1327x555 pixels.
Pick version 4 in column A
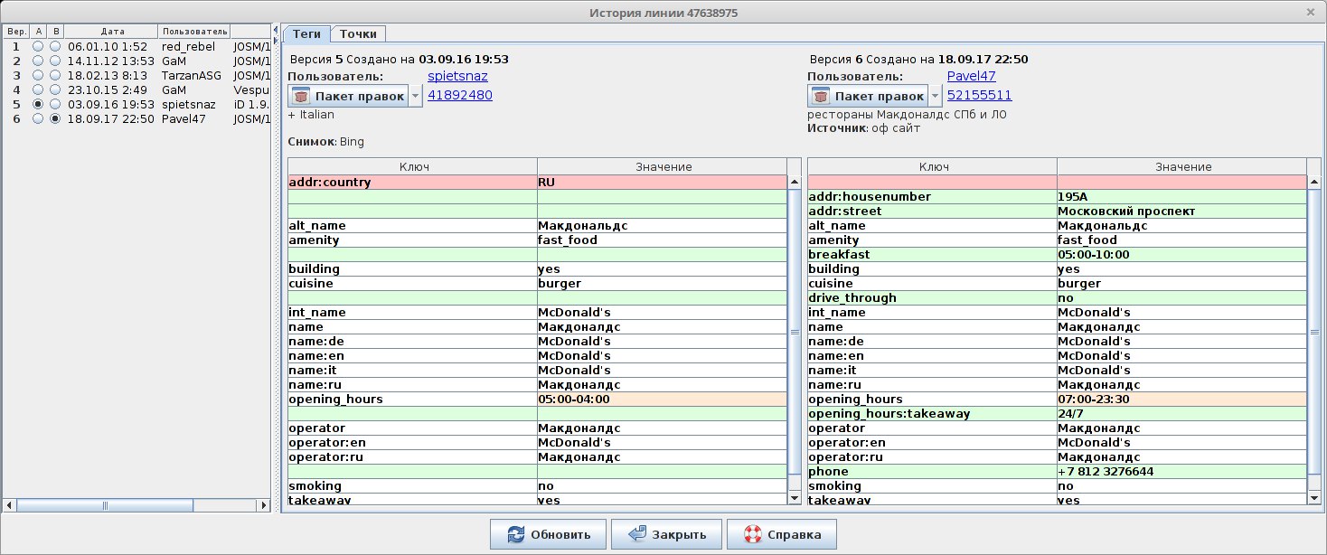38,89
